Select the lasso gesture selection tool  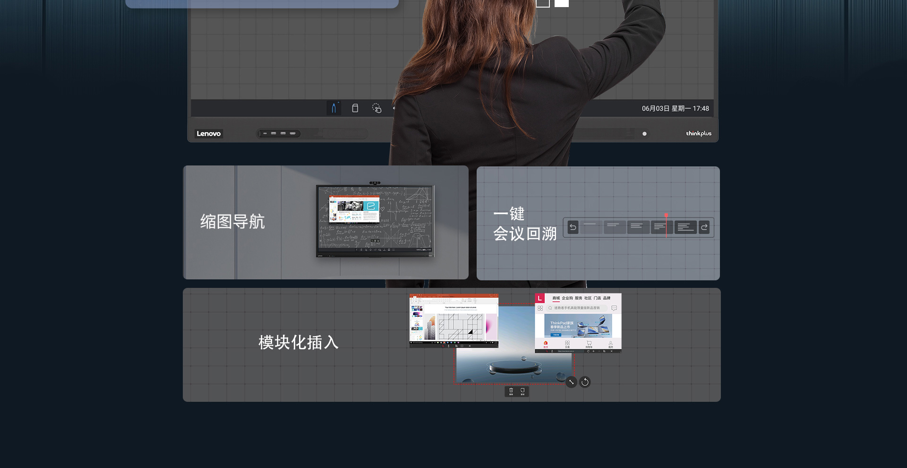377,108
